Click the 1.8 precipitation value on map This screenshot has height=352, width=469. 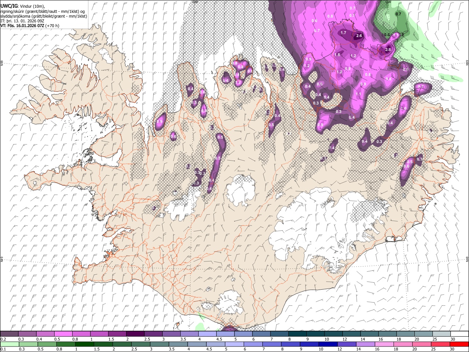(x=337, y=55)
